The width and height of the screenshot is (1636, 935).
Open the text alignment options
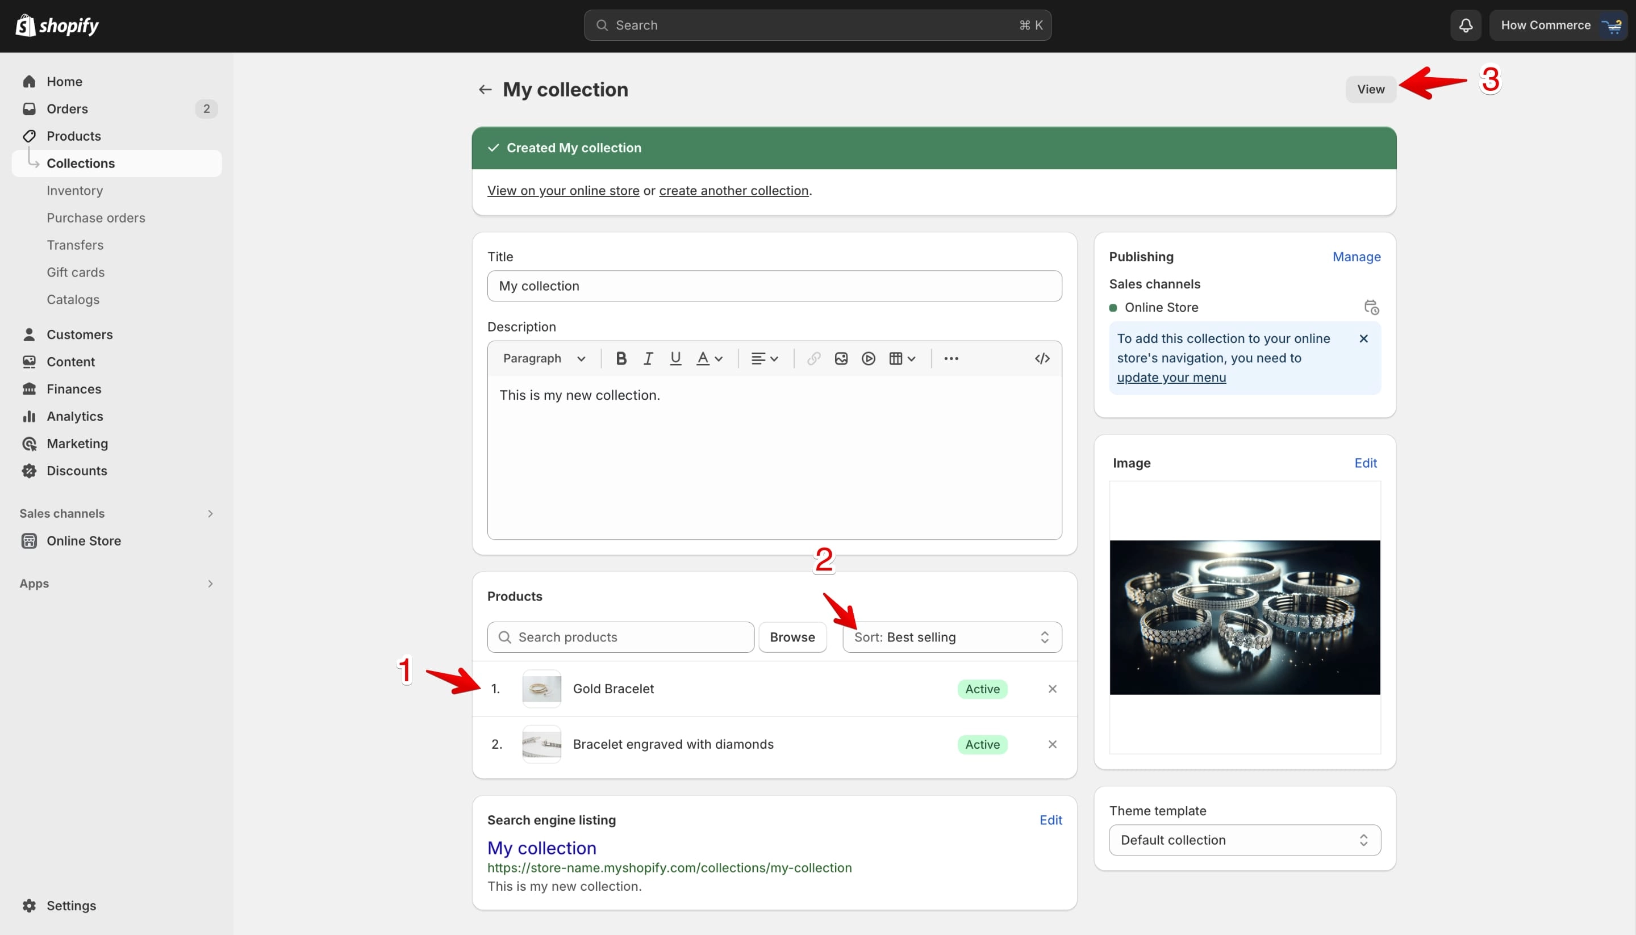point(765,358)
